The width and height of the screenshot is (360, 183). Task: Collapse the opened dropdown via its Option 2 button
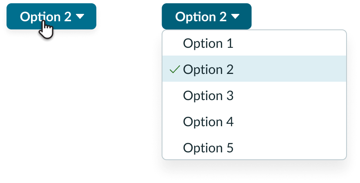pyautogui.click(x=207, y=16)
